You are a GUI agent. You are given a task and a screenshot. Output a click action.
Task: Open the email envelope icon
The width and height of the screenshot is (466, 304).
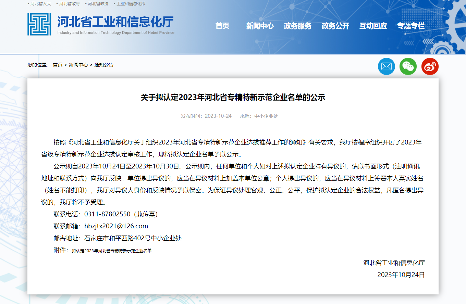pyautogui.click(x=387, y=66)
